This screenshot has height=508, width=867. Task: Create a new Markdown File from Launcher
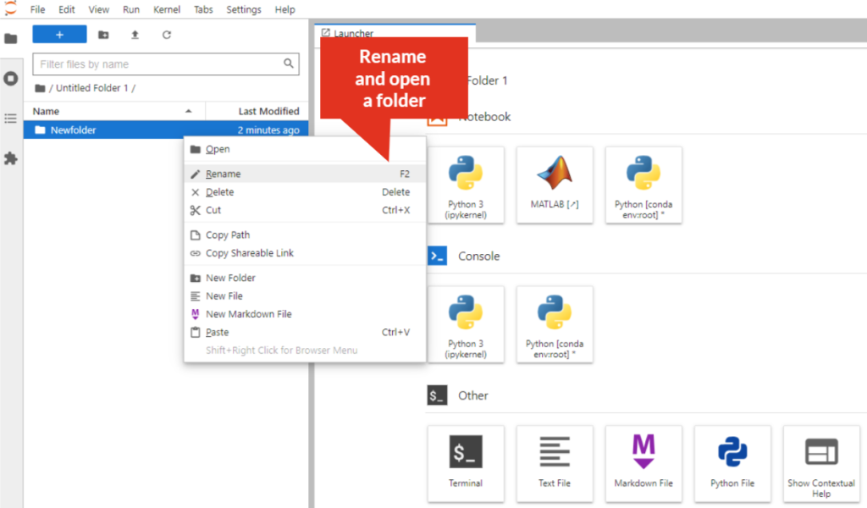(x=643, y=464)
